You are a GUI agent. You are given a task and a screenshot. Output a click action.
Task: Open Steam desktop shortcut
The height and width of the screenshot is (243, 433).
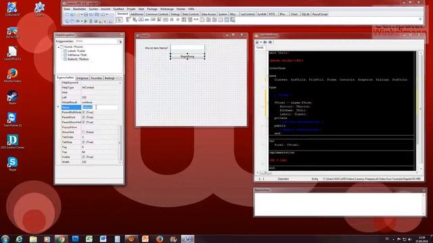[x=12, y=97]
